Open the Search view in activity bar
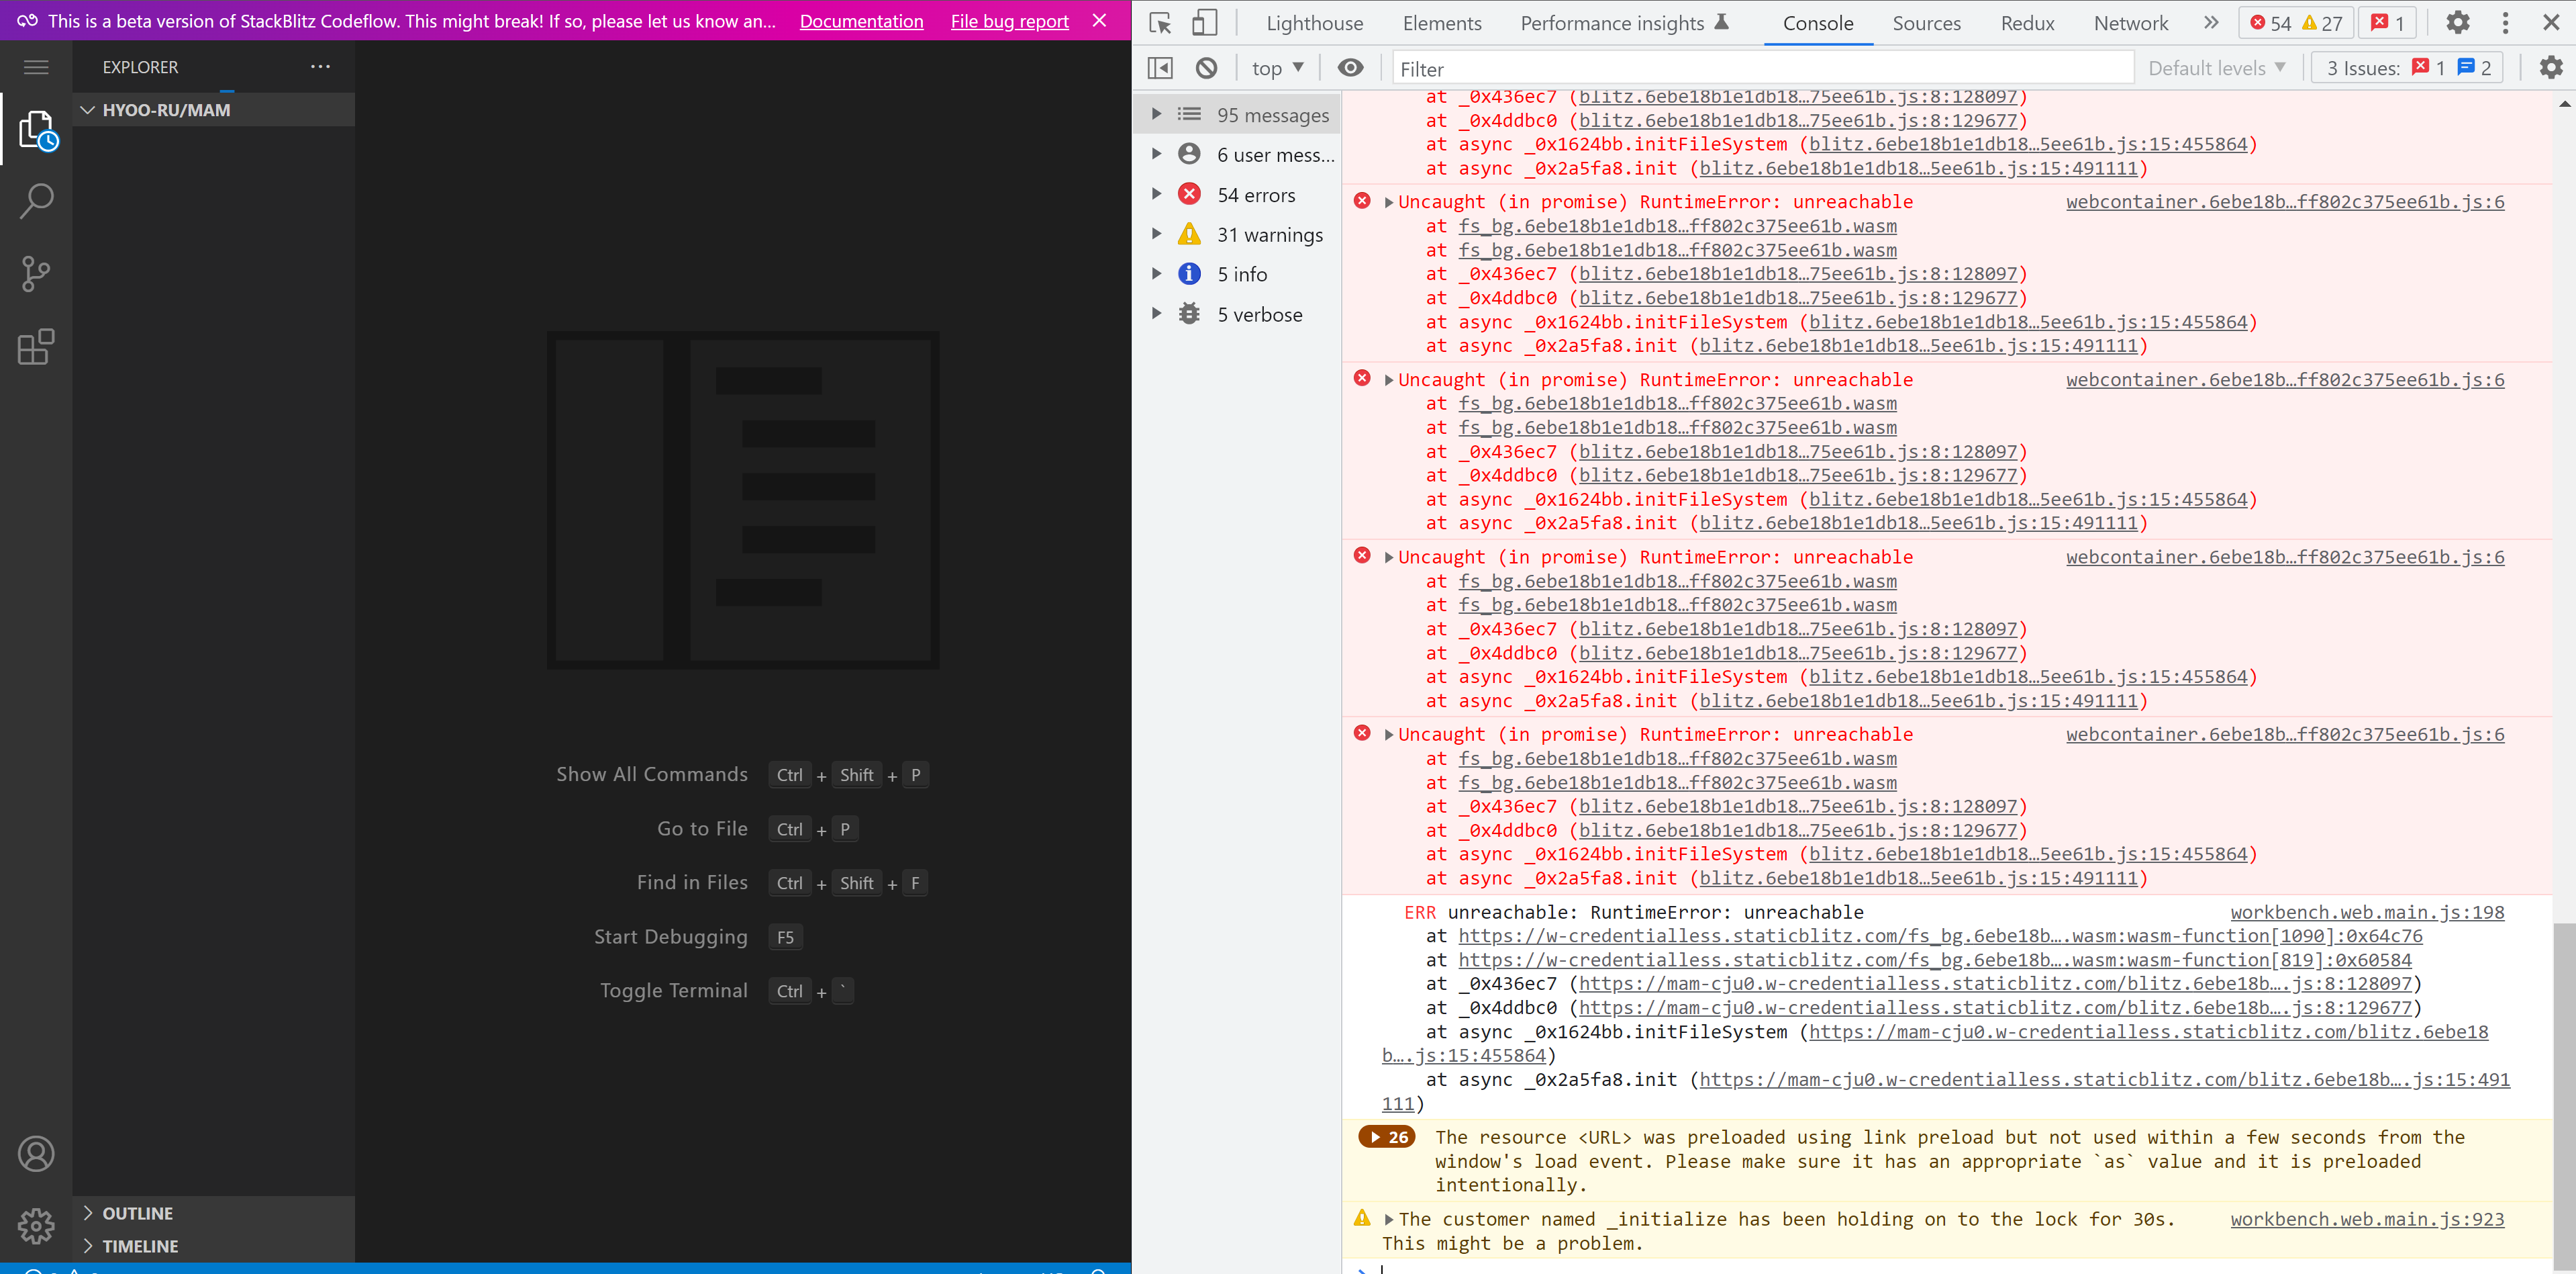 coord(36,200)
